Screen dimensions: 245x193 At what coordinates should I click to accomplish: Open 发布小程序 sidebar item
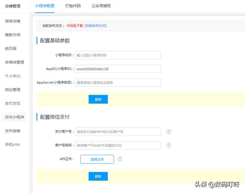point(15,117)
